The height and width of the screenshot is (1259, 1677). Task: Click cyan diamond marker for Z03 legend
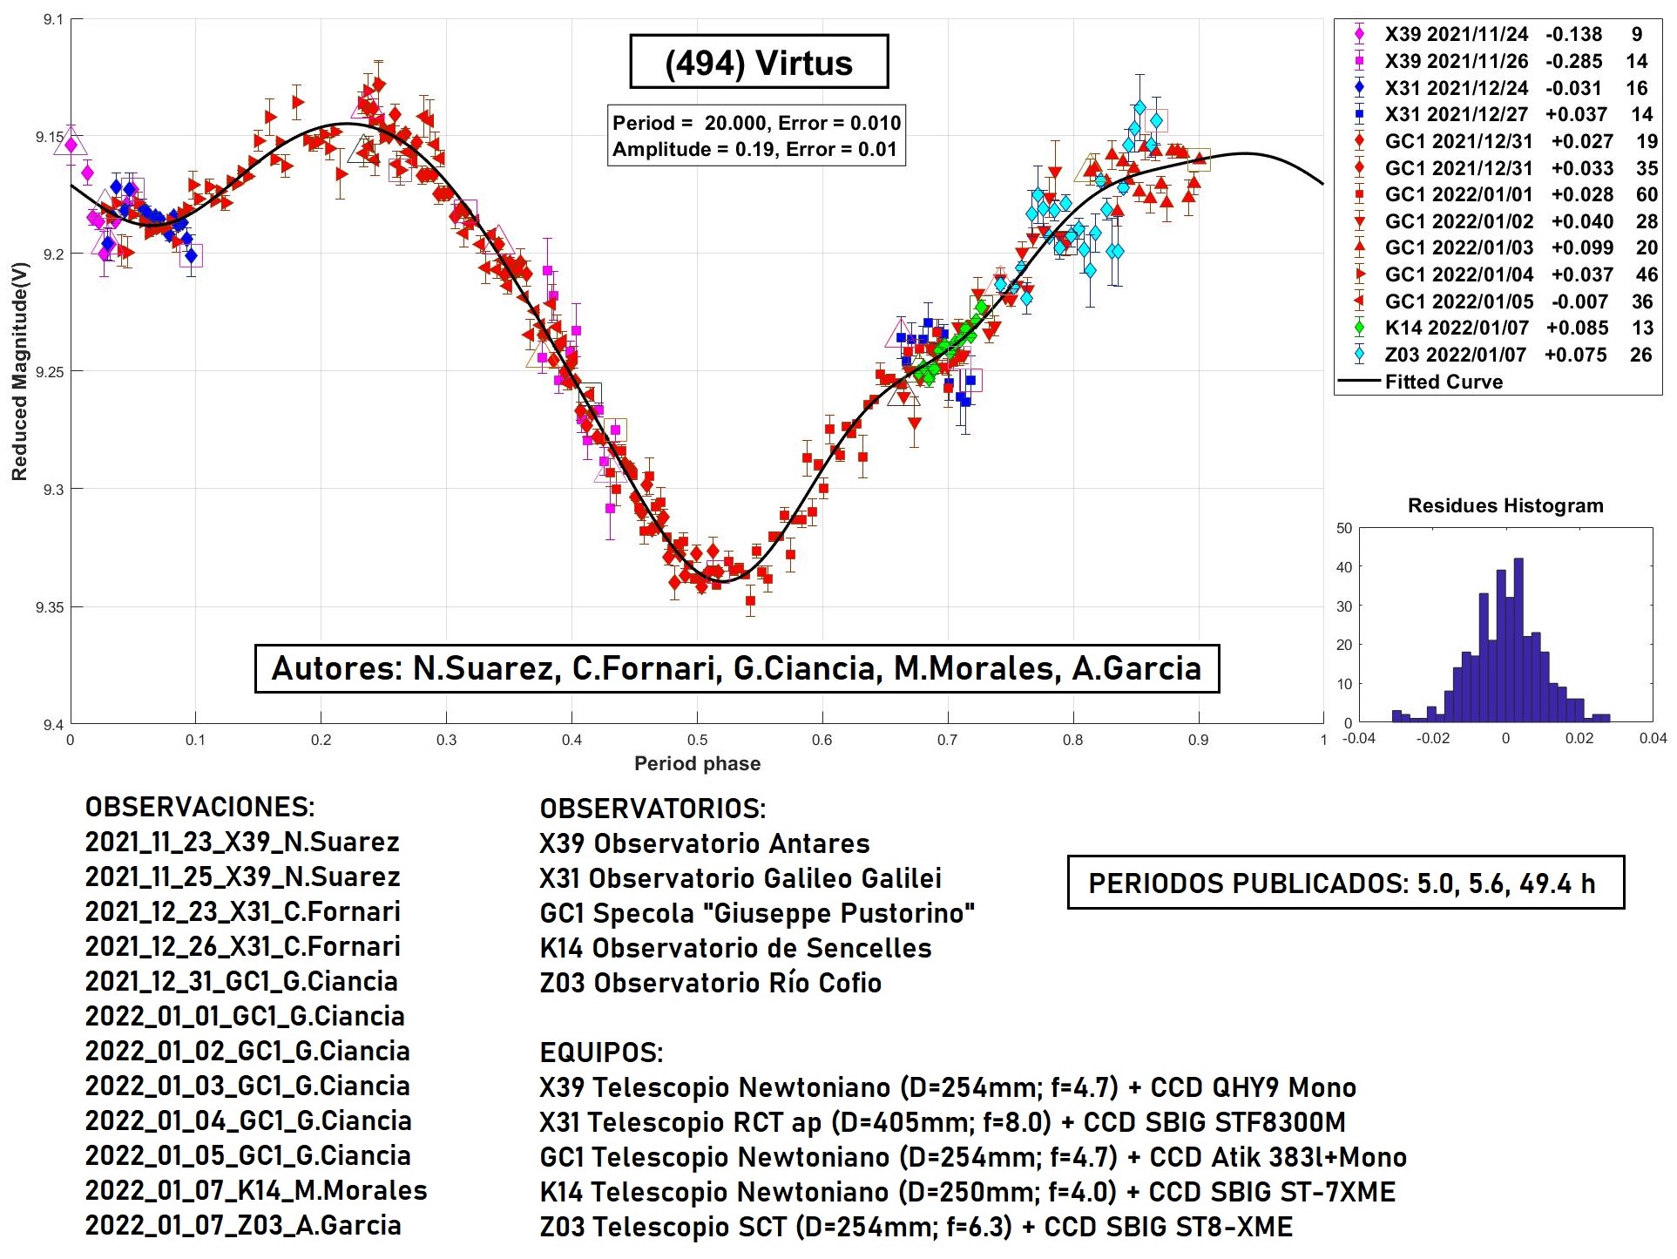pyautogui.click(x=1359, y=355)
